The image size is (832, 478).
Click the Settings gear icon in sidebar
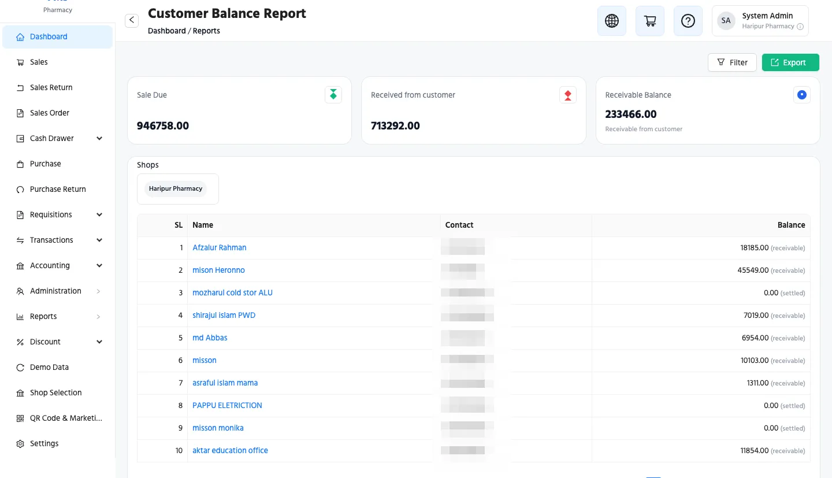coord(20,444)
